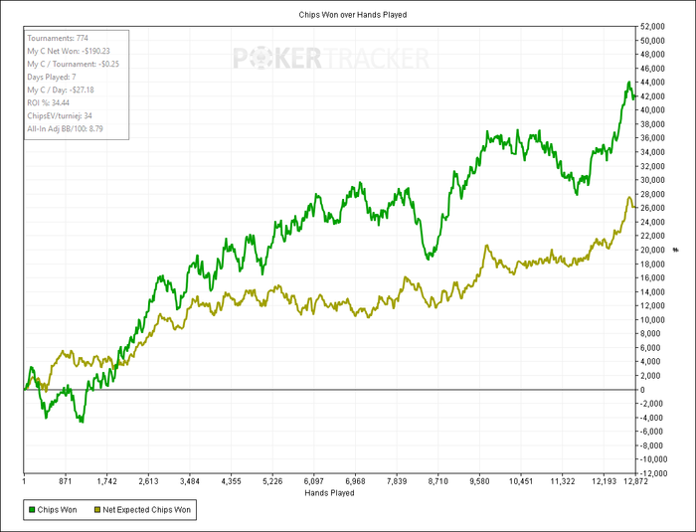The height and width of the screenshot is (532, 696).
Task: Click the 'Days Played: 7' stat
Action: [x=52, y=77]
